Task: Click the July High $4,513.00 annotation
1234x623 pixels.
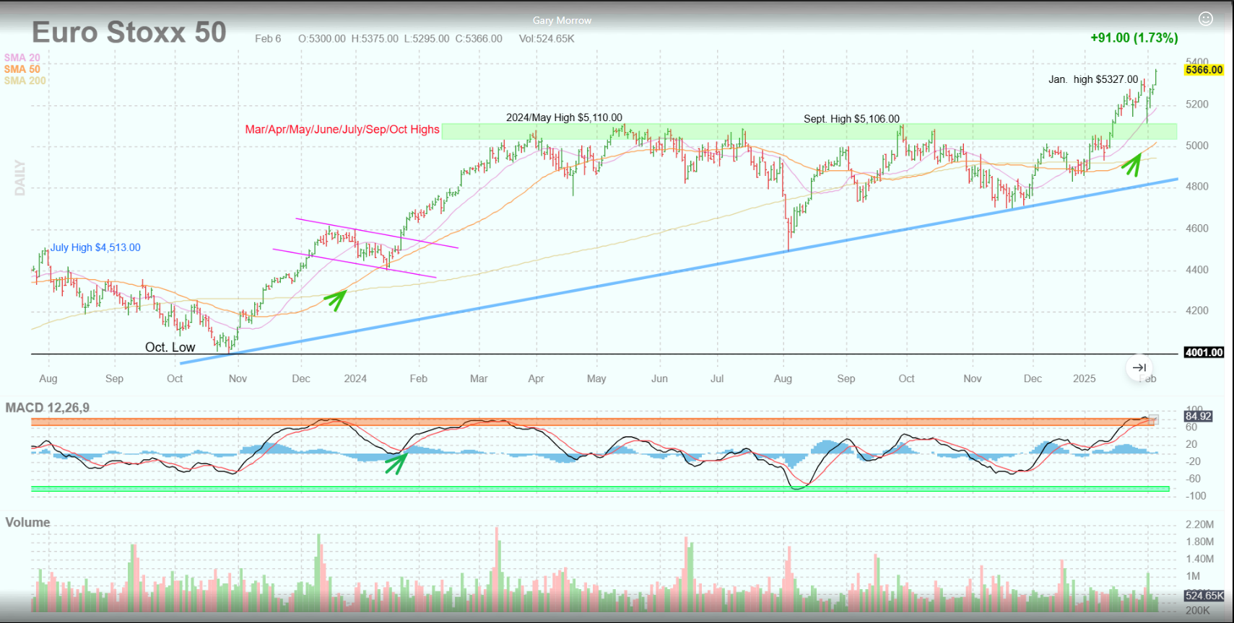Action: pos(95,247)
